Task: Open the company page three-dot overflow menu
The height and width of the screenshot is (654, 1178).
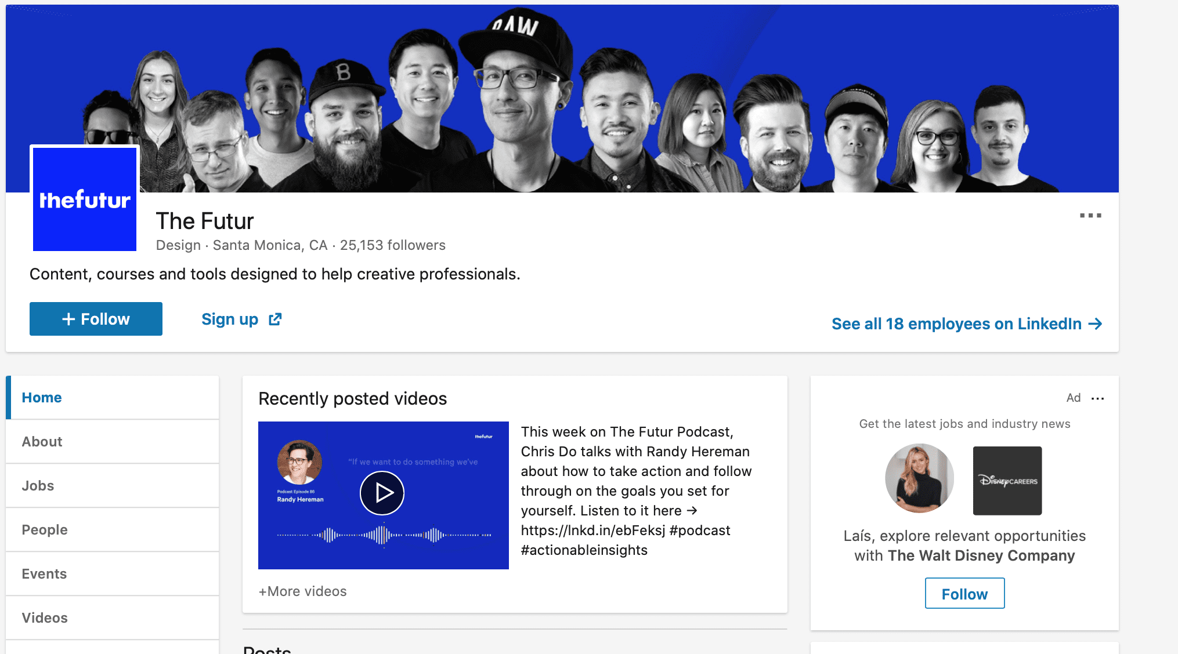Action: (x=1090, y=216)
